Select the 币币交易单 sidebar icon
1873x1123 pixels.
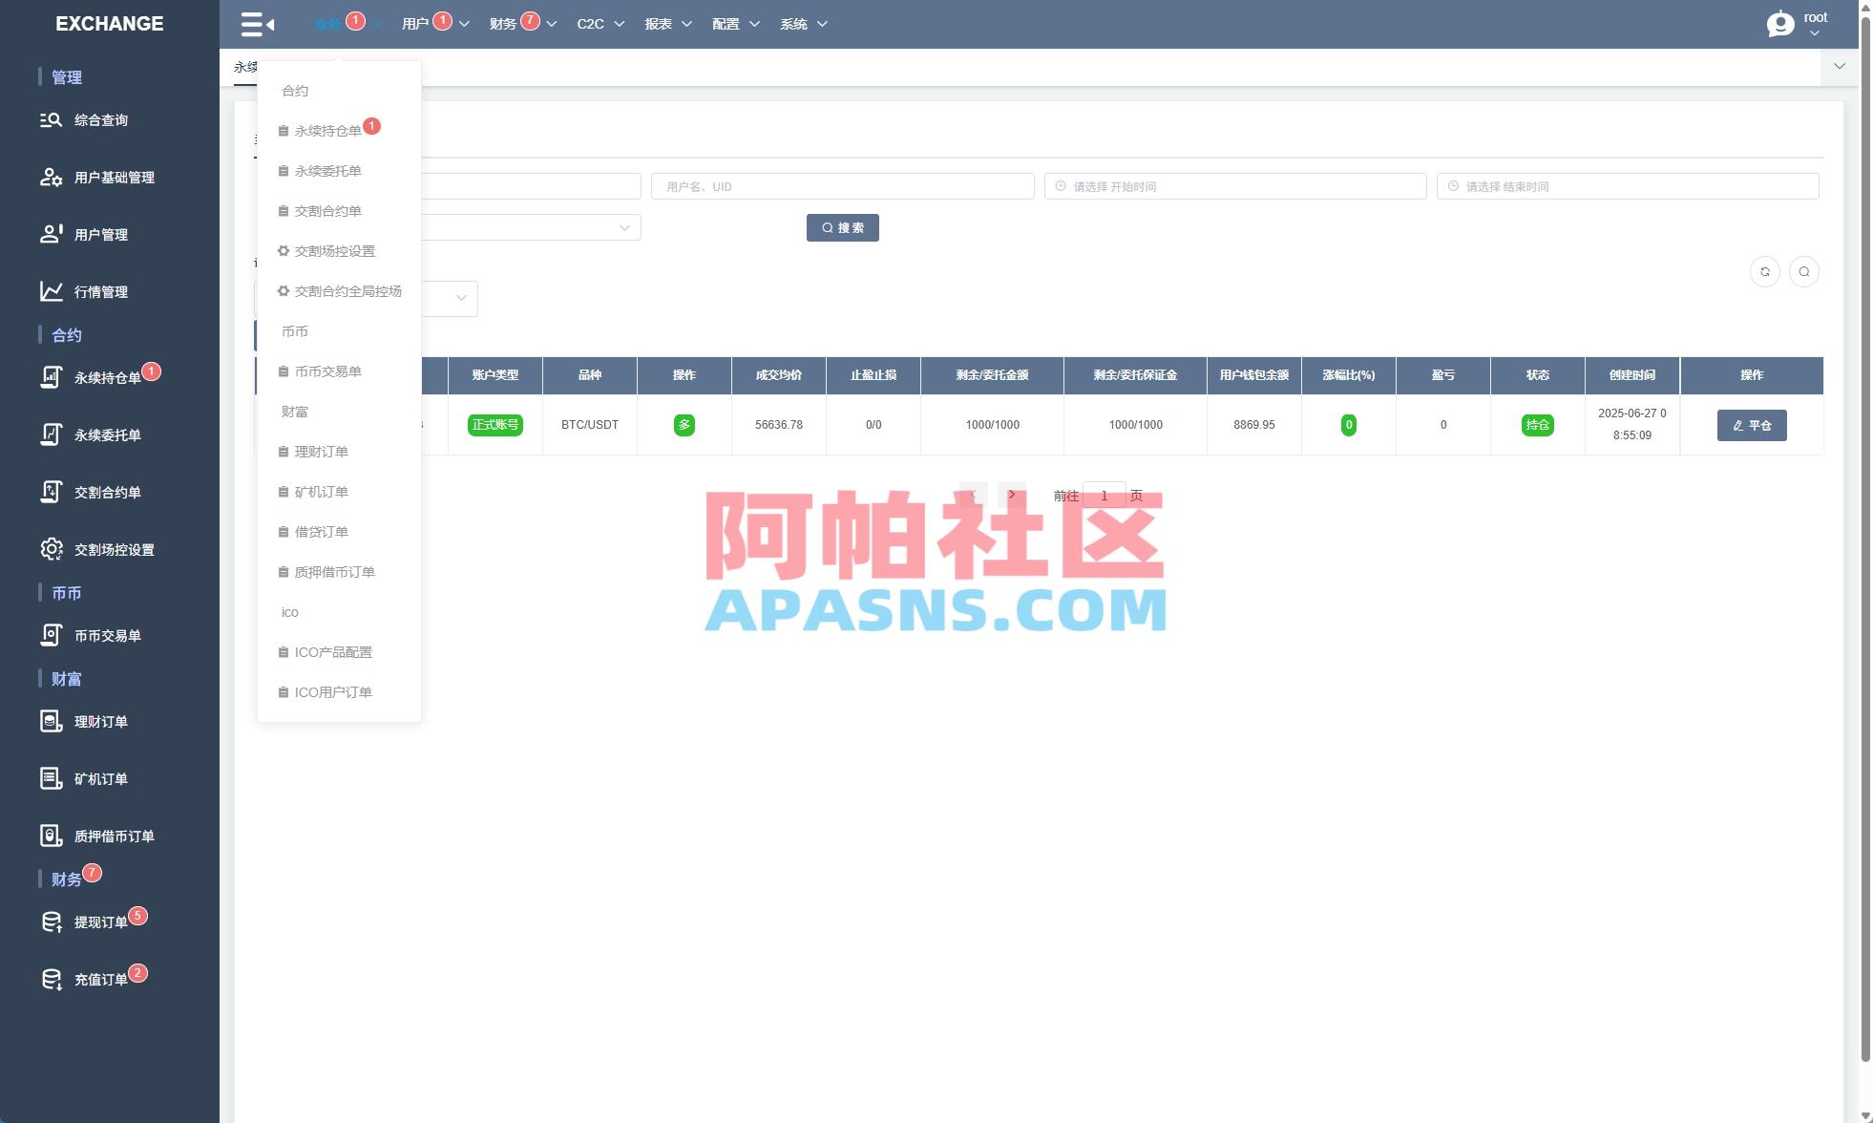51,635
